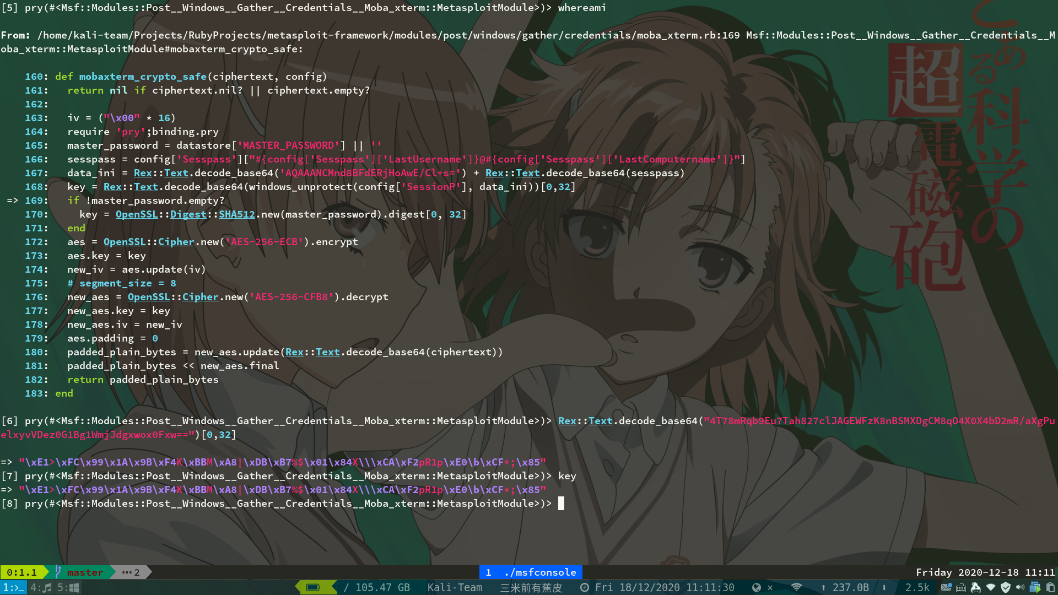This screenshot has height=595, width=1058.
Task: Click the pry prompt cursor at line 8
Action: coord(561,503)
